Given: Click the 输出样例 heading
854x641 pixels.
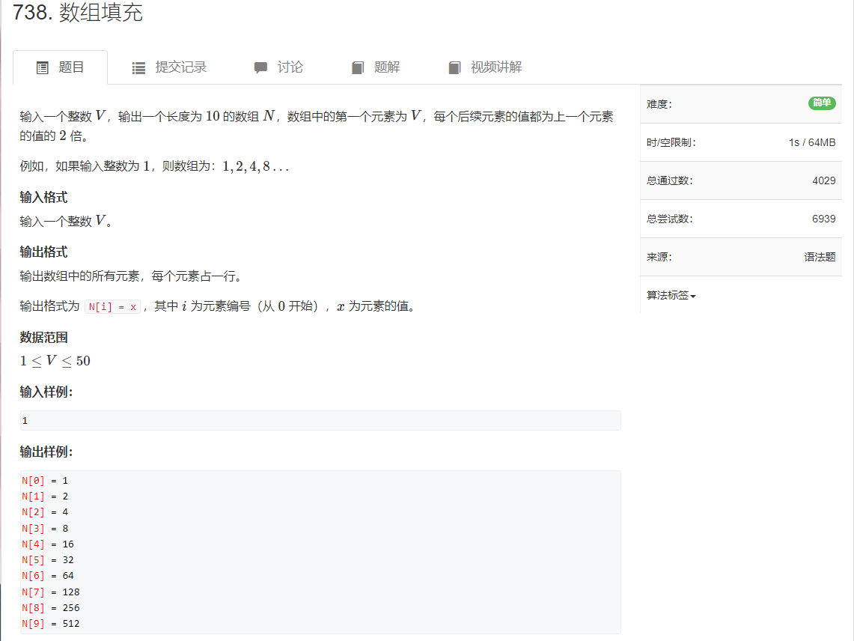Looking at the screenshot, I should tap(46, 452).
